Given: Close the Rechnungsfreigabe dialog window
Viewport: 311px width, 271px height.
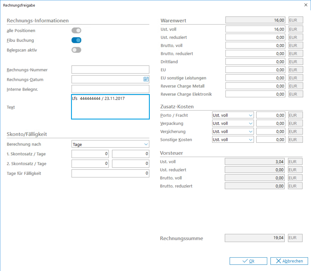Looking at the screenshot, I should point(306,5).
